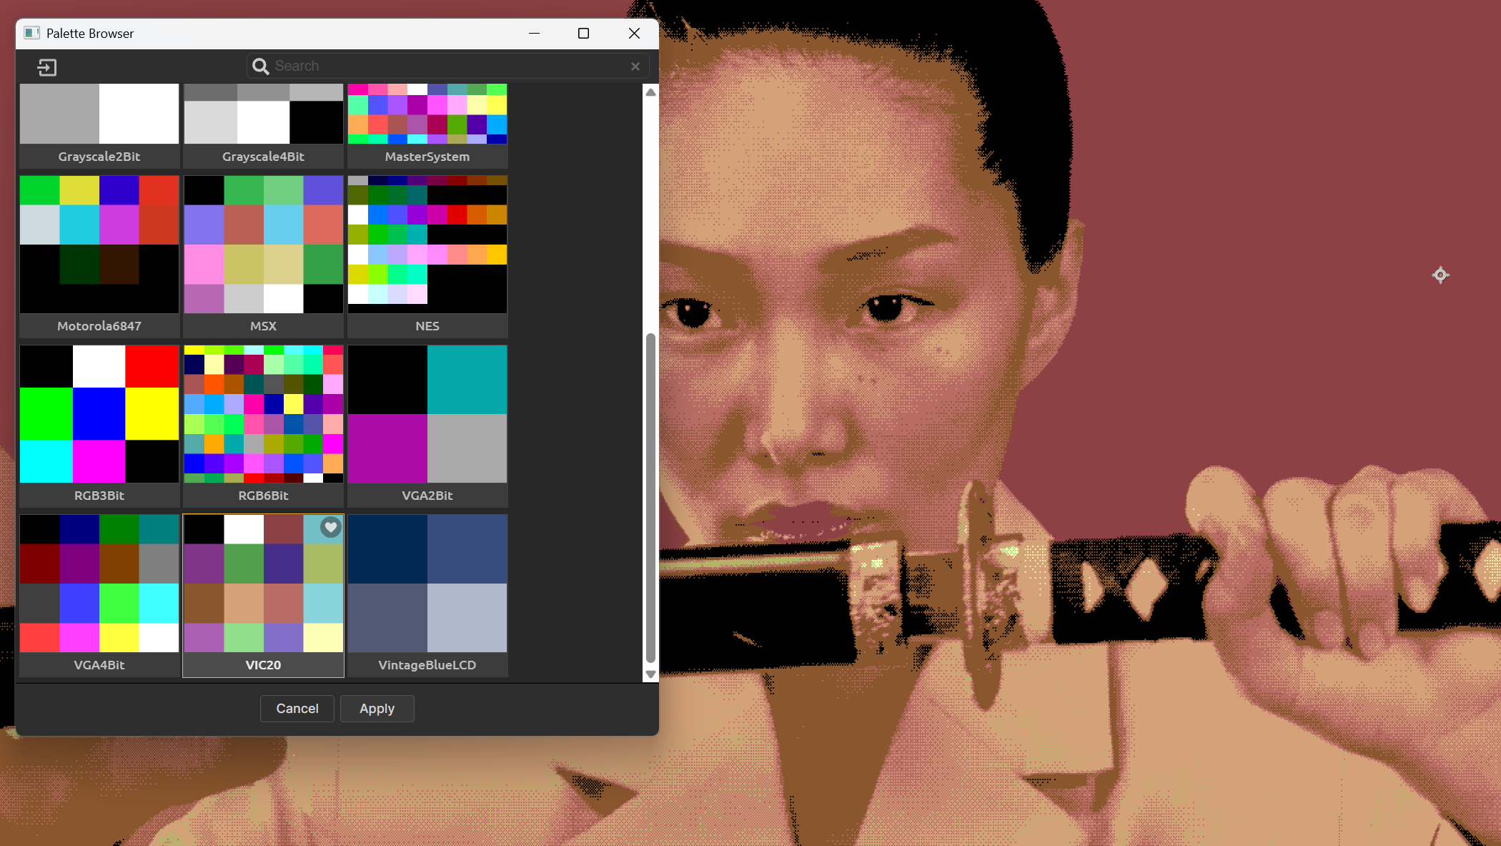The width and height of the screenshot is (1501, 846).
Task: Click the crosshair target icon on canvas
Action: click(x=1440, y=275)
